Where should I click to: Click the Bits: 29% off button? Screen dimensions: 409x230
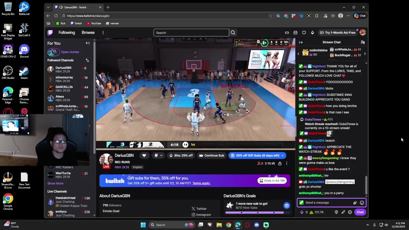point(181,156)
